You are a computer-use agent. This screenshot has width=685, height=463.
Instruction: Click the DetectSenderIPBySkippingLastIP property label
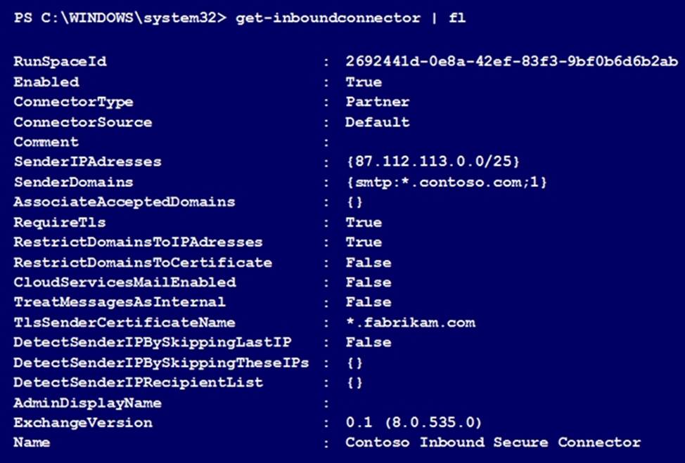click(x=152, y=343)
